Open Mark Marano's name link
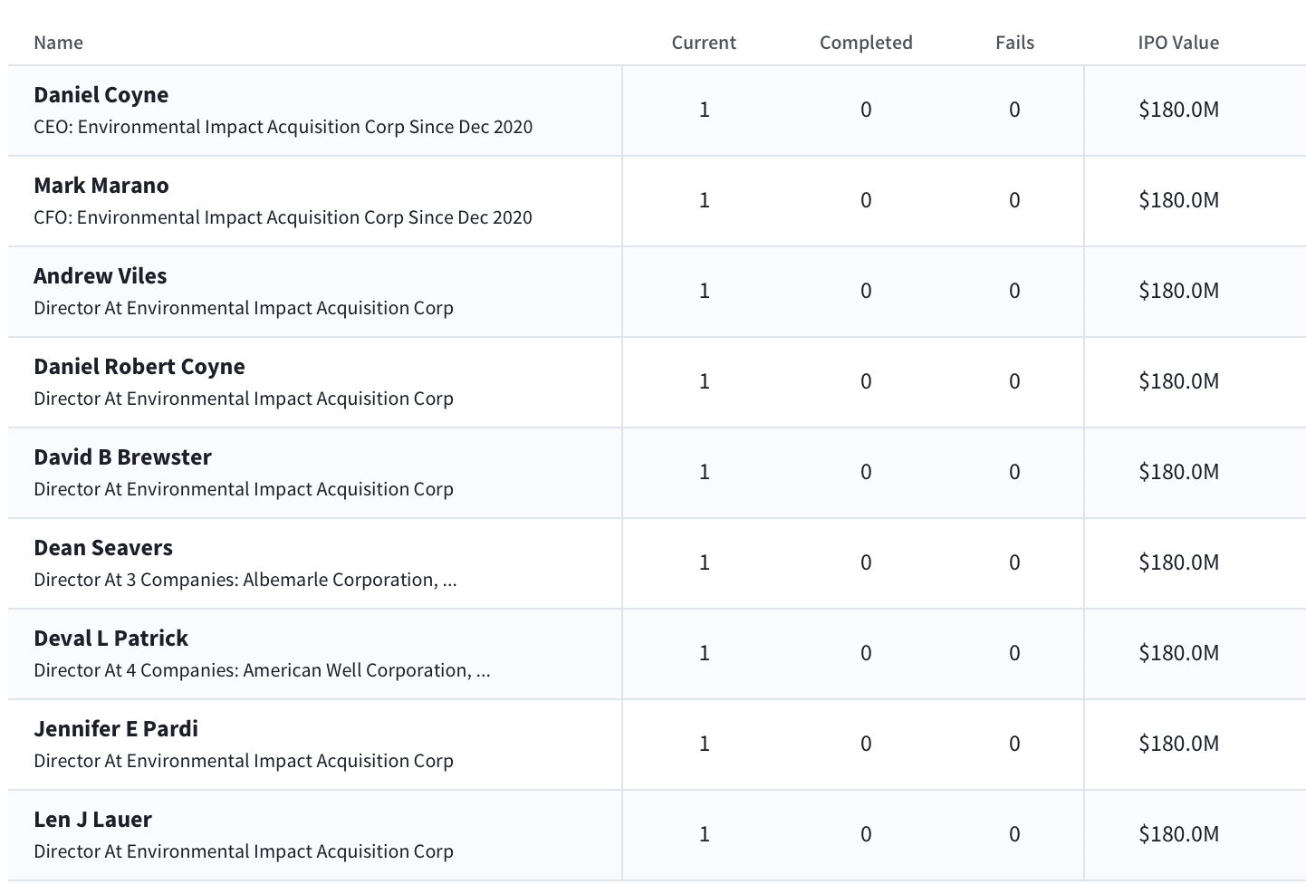This screenshot has width=1306, height=884. (101, 186)
